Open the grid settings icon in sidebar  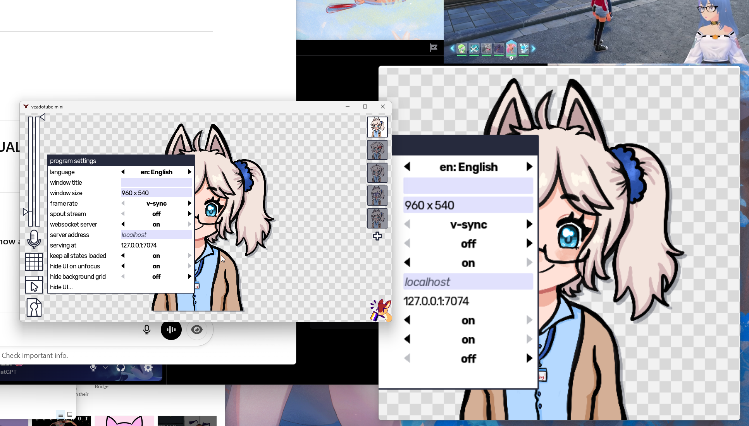34,261
